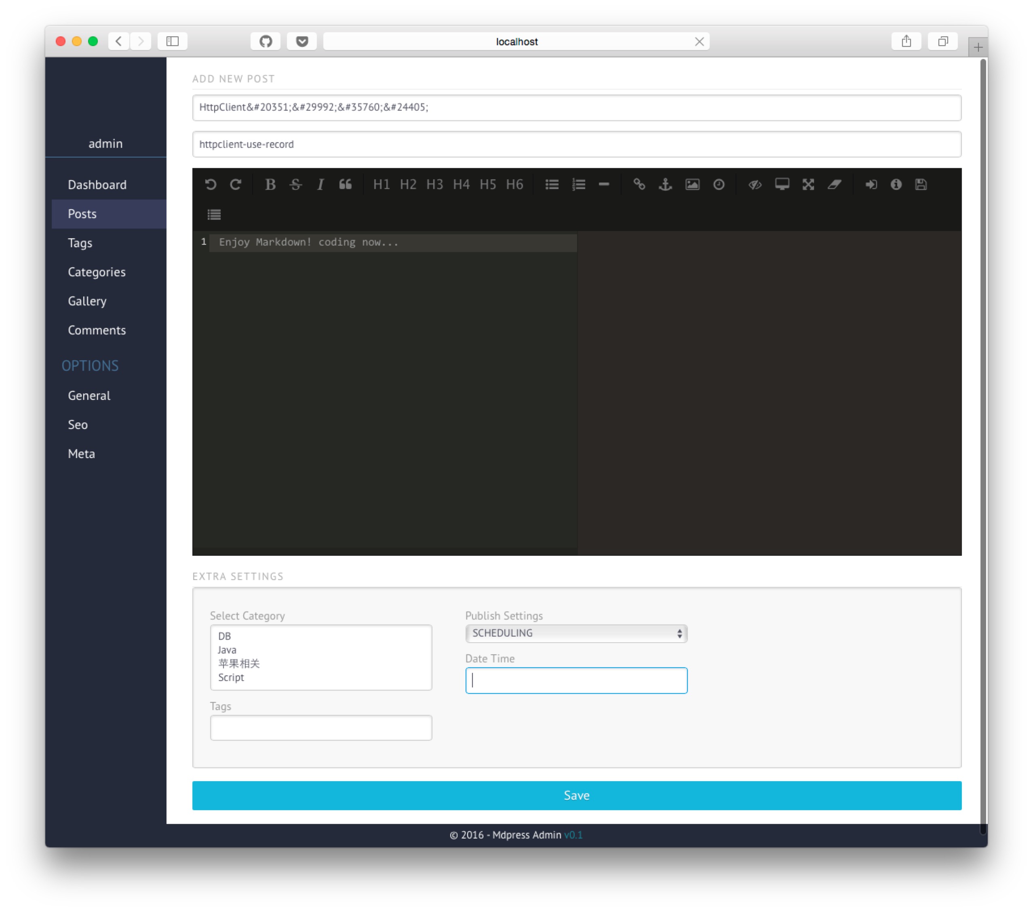Open the table-of-contents list icon menu

pyautogui.click(x=214, y=215)
